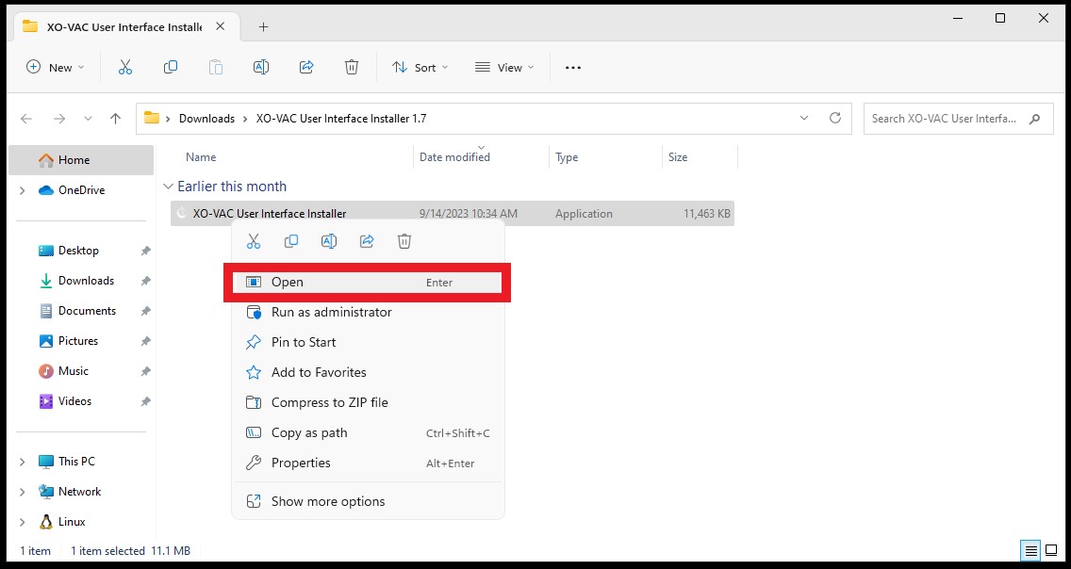Click the Cut scissors icon in the context menu
This screenshot has width=1071, height=569.
(254, 241)
